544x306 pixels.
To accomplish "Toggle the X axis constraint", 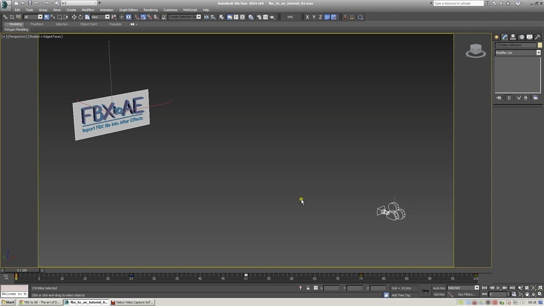I will pyautogui.click(x=307, y=17).
